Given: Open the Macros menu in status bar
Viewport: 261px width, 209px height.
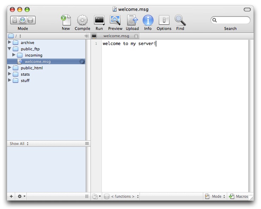Looking at the screenshot, I should 239,196.
